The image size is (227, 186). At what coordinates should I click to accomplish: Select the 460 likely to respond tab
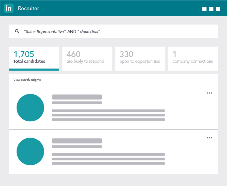(87, 59)
